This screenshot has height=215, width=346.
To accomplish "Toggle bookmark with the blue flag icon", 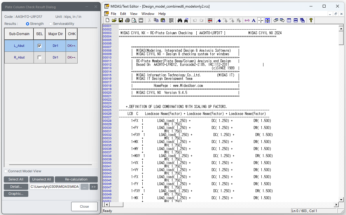I will point(219,20).
